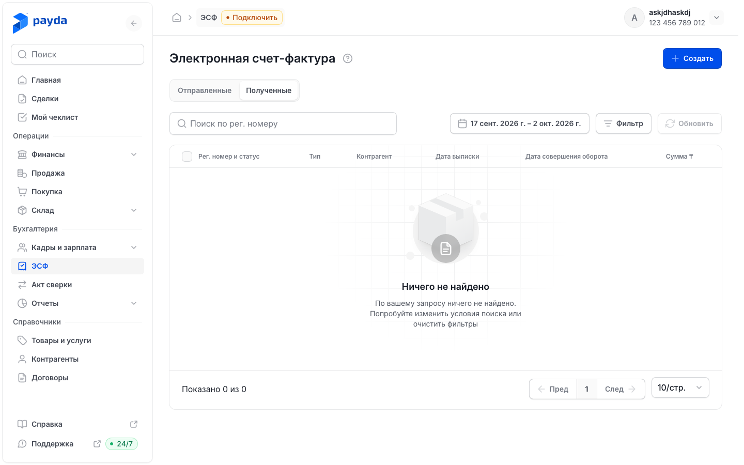Screen dimensions: 744x465
Task: Open the ЭСФ sidebar item
Action: 78,266
